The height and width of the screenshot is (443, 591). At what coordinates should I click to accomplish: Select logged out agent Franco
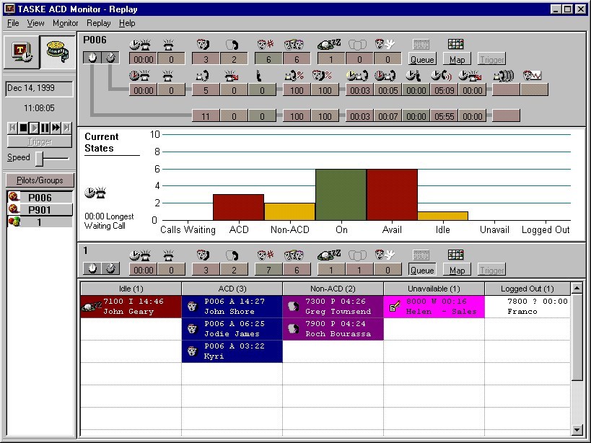pyautogui.click(x=527, y=307)
